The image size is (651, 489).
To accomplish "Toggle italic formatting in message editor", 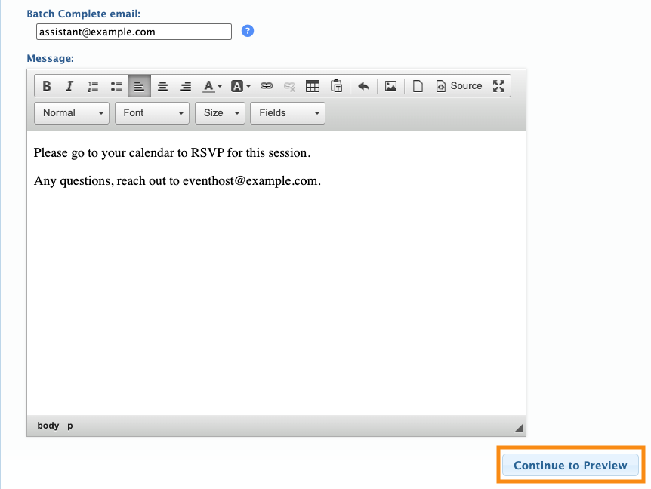I will pyautogui.click(x=69, y=86).
